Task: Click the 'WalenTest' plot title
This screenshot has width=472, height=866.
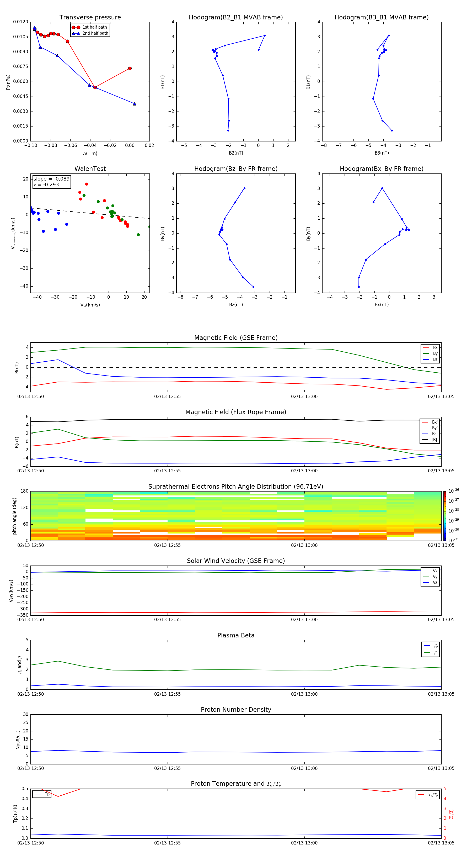Action: point(90,169)
